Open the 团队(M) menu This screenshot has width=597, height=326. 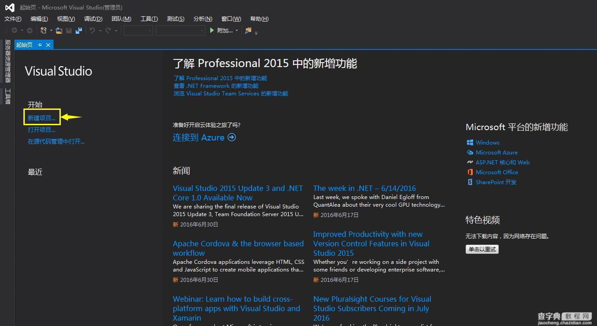click(121, 19)
